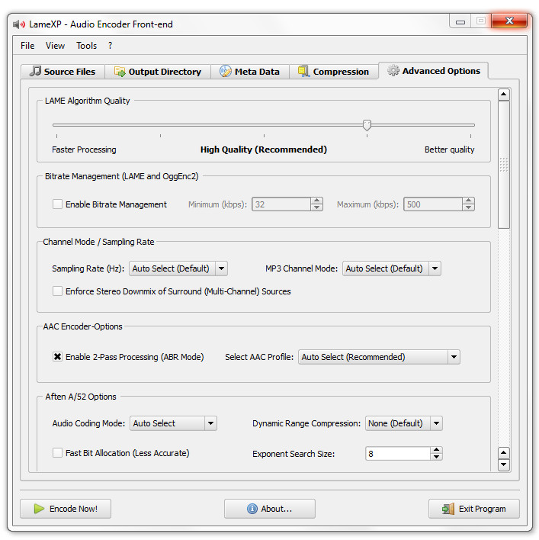Click the Minimum (kbps) input field
This screenshot has height=540, width=539.
281,204
